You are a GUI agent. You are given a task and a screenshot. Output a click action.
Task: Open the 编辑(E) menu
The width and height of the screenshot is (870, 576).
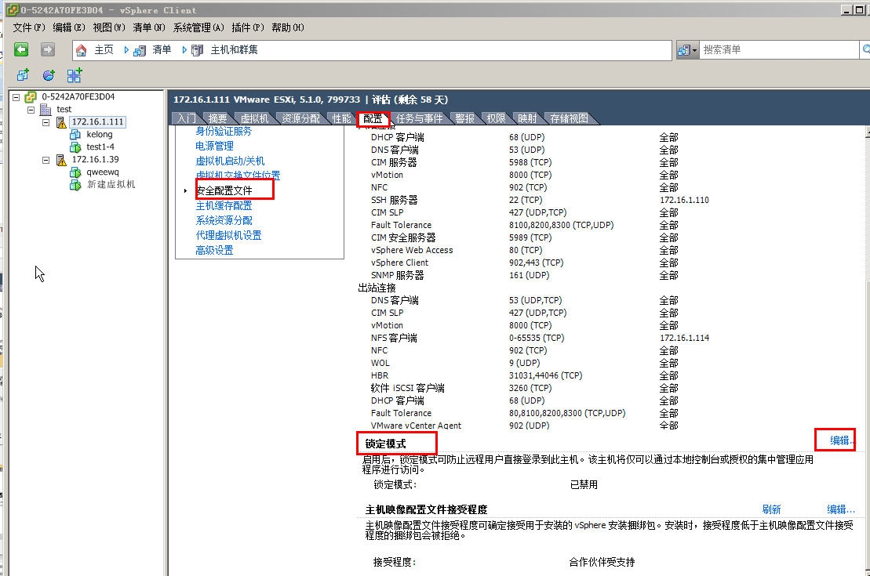(69, 27)
